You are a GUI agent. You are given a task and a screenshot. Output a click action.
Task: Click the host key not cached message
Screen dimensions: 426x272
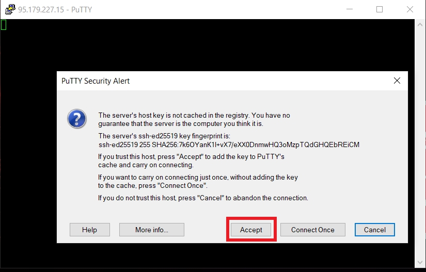(194, 119)
